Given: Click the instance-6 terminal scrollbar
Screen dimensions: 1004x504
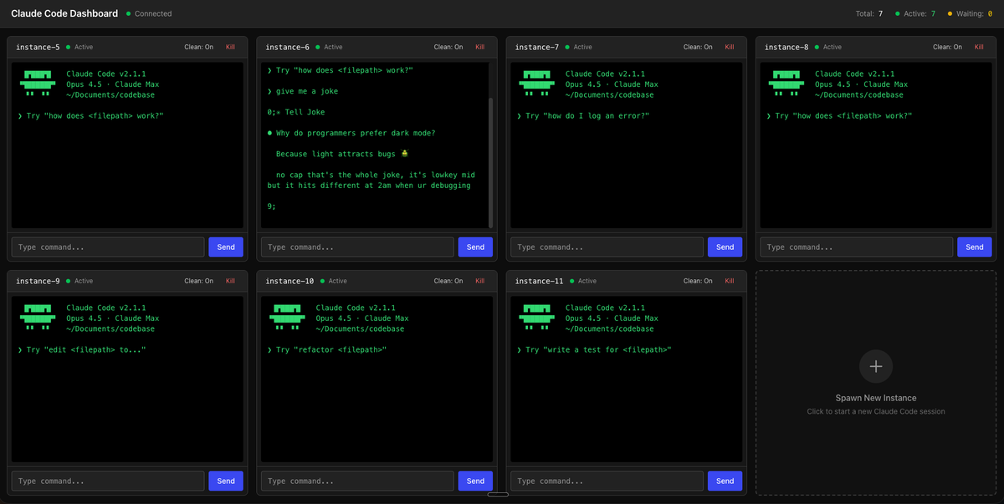Looking at the screenshot, I should point(490,161).
